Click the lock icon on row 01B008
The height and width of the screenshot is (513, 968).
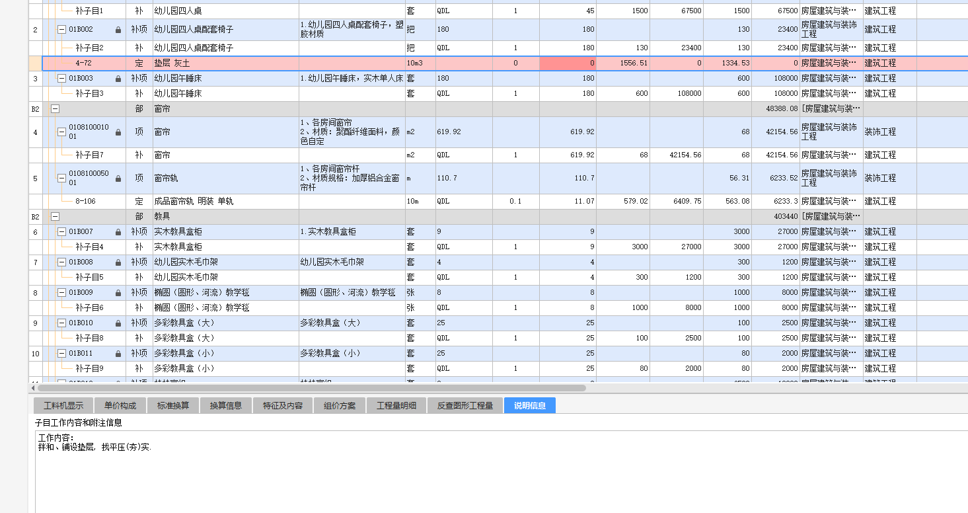[x=118, y=262]
